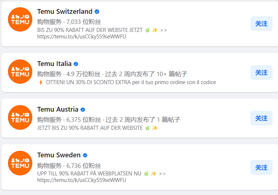Open the Temu Sweden page title link
278x195 pixels.
point(59,155)
